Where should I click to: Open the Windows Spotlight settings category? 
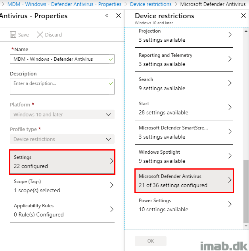pos(184,156)
